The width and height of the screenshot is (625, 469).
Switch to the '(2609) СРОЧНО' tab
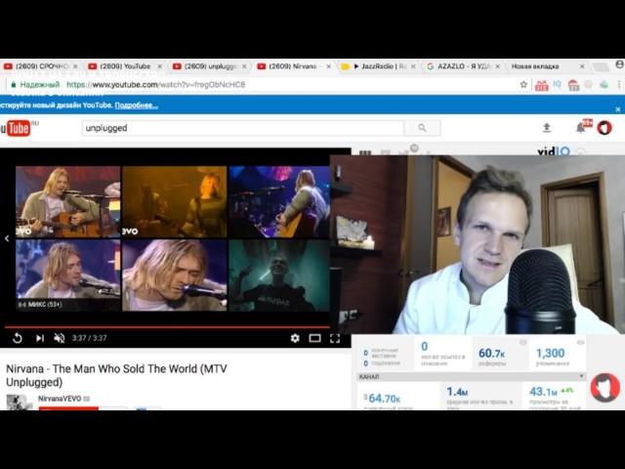(x=42, y=66)
